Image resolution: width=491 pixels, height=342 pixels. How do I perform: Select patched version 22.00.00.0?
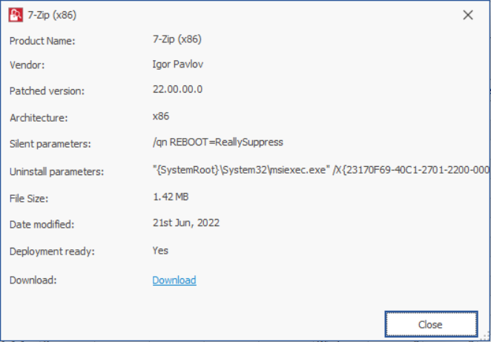pyautogui.click(x=177, y=90)
